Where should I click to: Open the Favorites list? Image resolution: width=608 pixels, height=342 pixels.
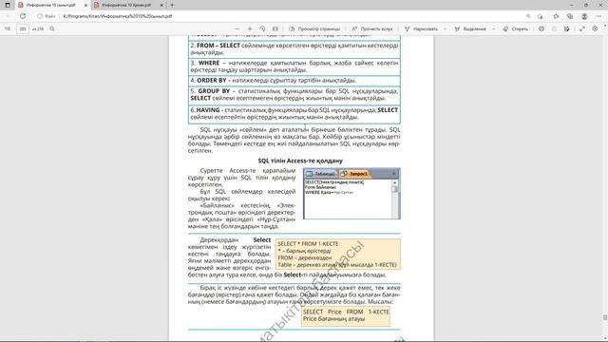click(x=556, y=16)
